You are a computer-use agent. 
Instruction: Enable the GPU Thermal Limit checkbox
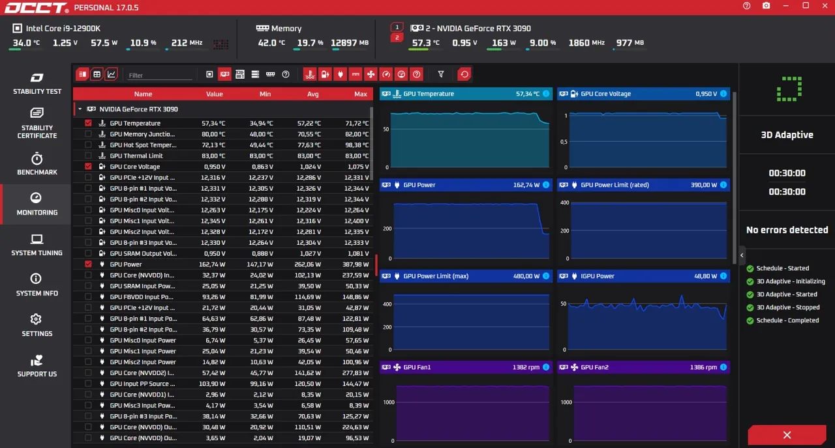pos(88,156)
